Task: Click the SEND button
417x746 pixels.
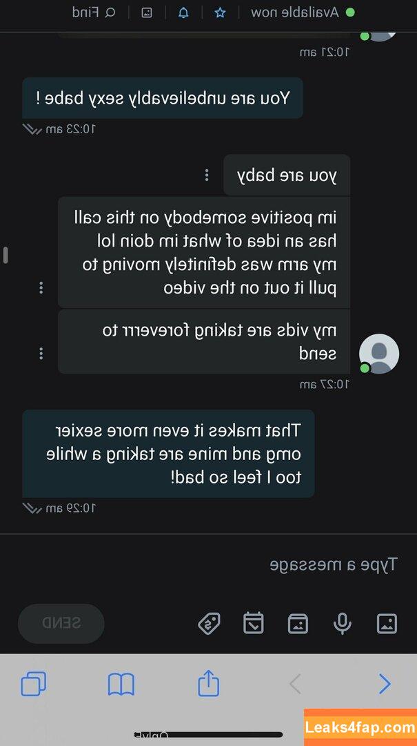Action: 61,623
